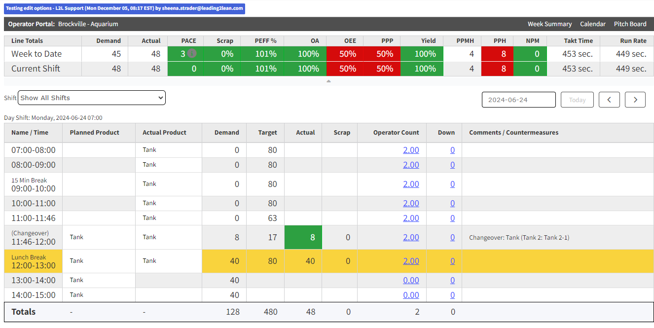Click the Down link for 08:00-09:00
The width and height of the screenshot is (654, 328).
click(x=452, y=164)
